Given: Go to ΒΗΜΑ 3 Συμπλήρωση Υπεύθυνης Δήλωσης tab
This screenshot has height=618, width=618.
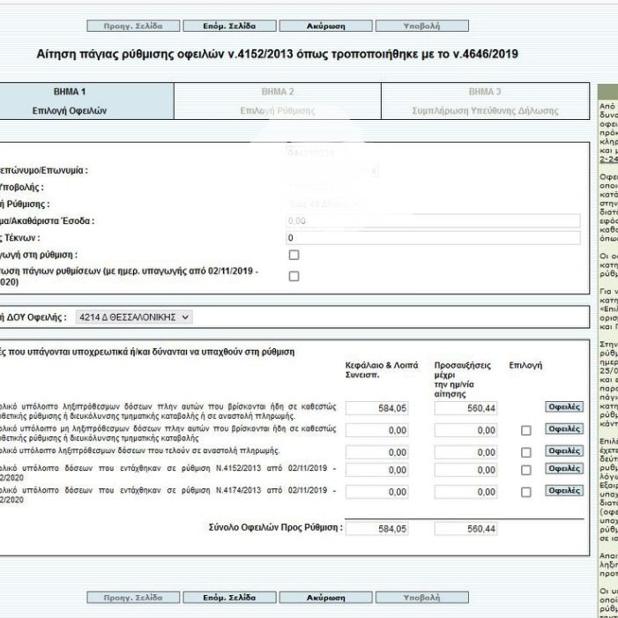Looking at the screenshot, I should point(485,101).
